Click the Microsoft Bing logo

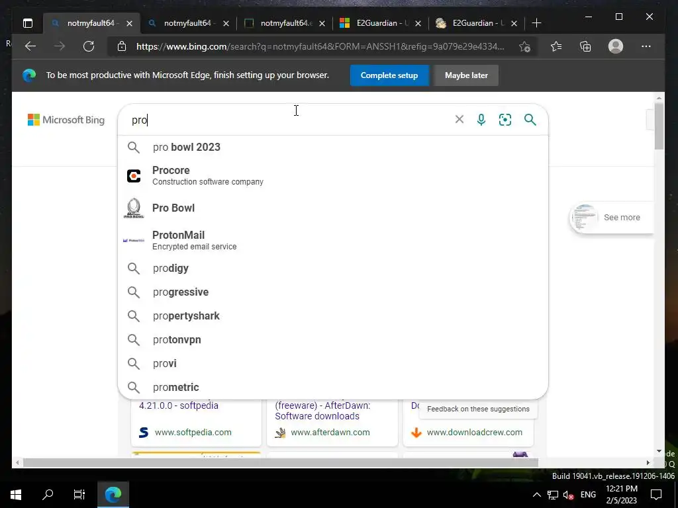[x=66, y=120]
